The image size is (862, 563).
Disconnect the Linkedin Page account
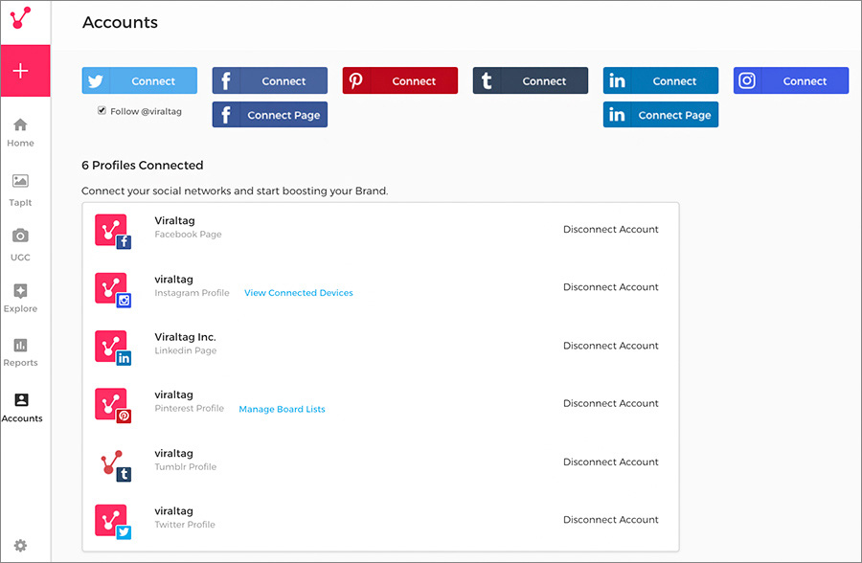(x=611, y=346)
